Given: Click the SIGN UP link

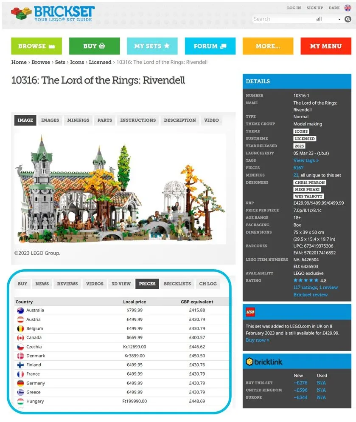Looking at the screenshot, I should pyautogui.click(x=315, y=8).
